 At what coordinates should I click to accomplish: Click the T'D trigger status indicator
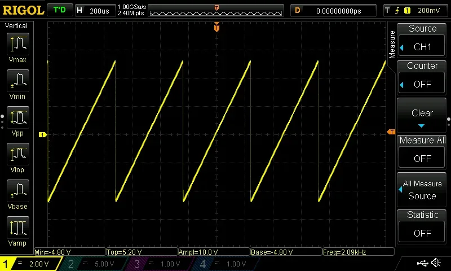(60, 10)
